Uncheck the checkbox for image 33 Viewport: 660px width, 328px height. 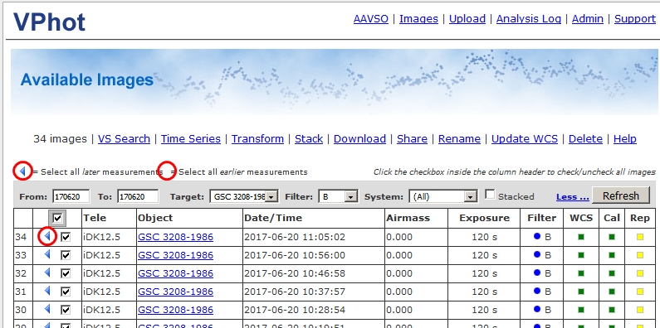(66, 255)
